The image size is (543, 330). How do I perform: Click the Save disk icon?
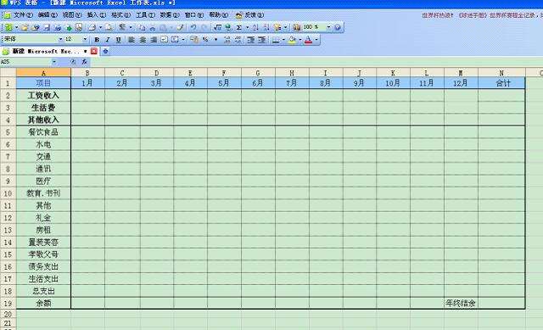click(47, 27)
